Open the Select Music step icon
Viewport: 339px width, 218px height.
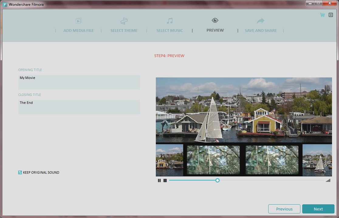click(169, 21)
